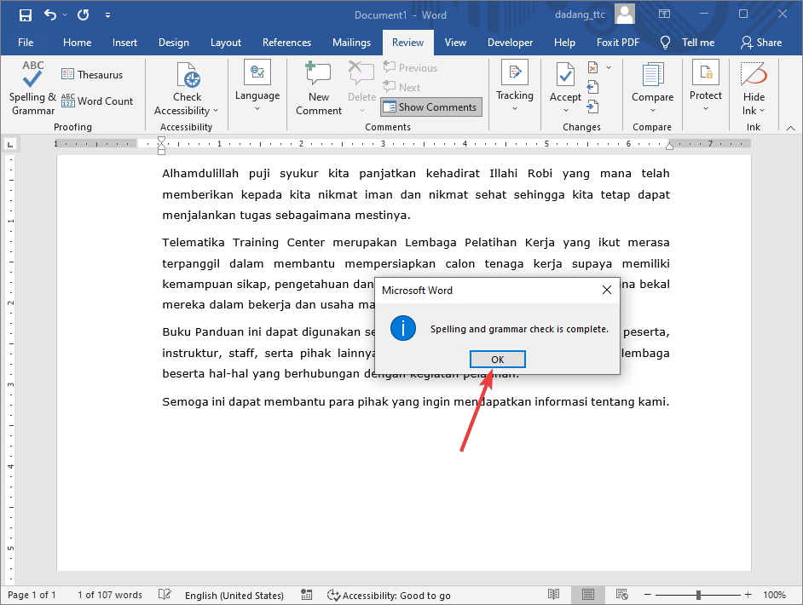Toggle Hide Ink annotations

point(754,88)
